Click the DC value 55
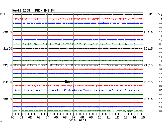Screen dimensions: 163x124 coord(160,69)
